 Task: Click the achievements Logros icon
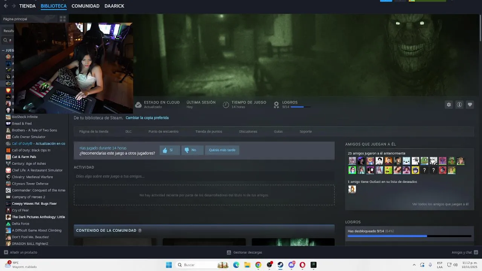pos(276,105)
